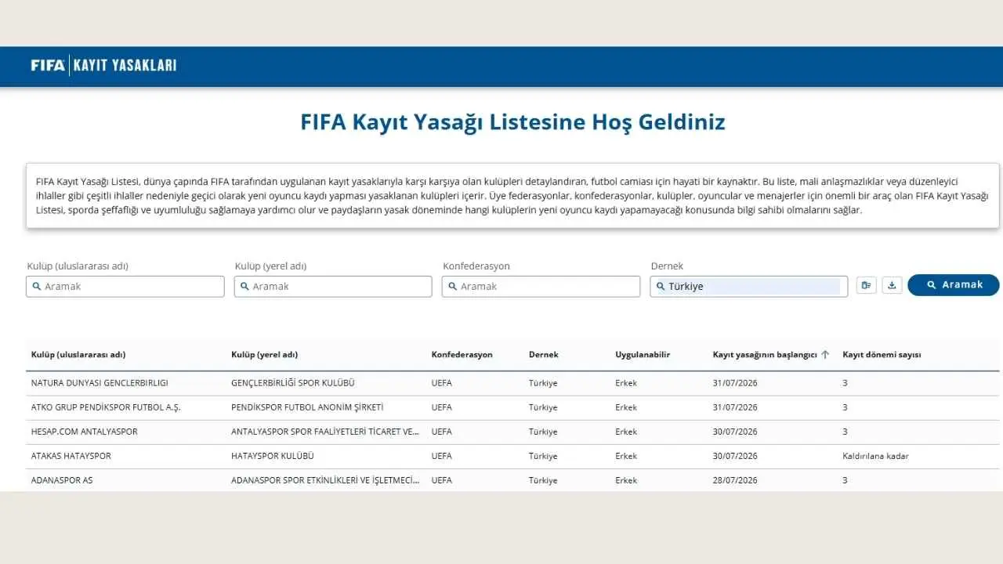Click Kaldırılana kadar in Hatayspor row
1003x564 pixels.
[876, 456]
